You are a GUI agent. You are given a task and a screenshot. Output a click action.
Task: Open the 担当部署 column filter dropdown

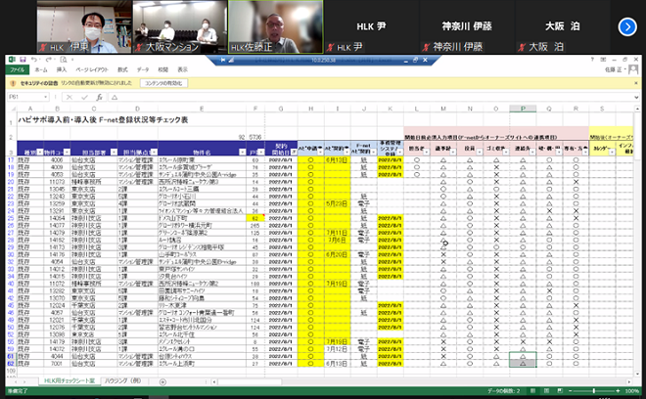point(114,152)
